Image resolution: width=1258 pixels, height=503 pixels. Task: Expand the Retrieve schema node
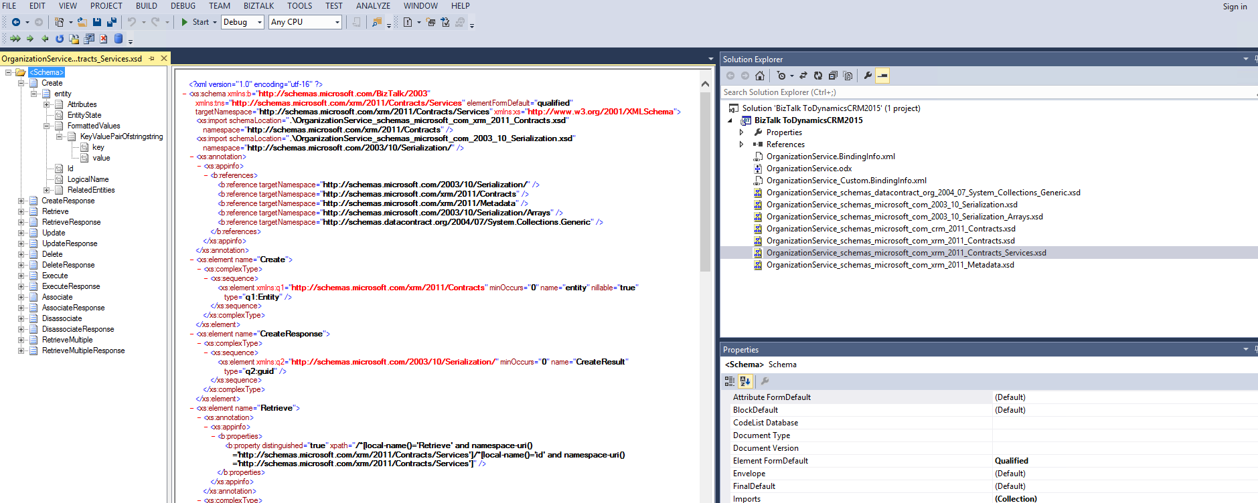21,211
